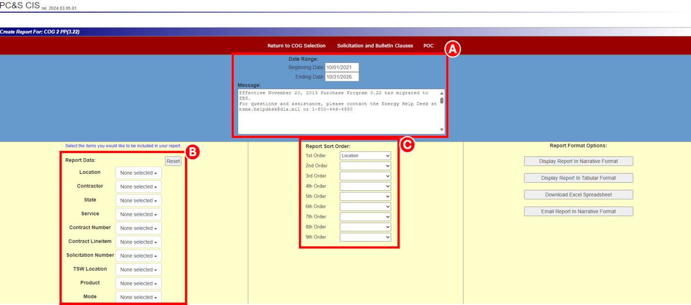Click Display Report In Narrative Format
691x305 pixels.
[x=578, y=161]
